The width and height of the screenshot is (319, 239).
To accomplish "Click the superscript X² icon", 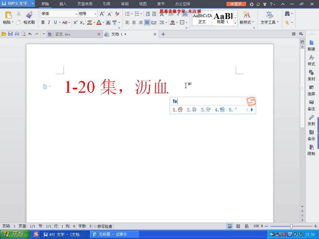I will 75,23.
